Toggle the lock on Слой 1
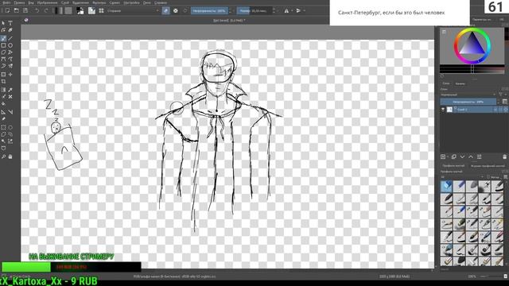This screenshot has width=509, height=286. tap(495, 110)
